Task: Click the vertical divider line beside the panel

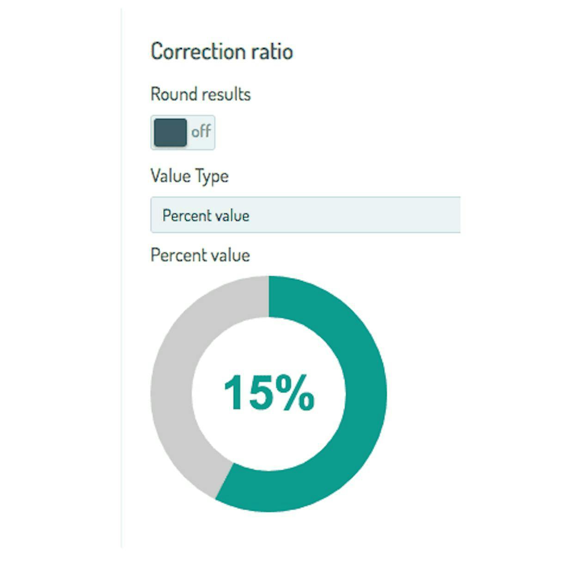Action: [x=122, y=277]
